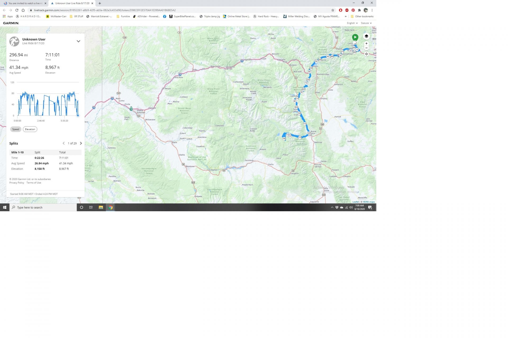Reload the LiveTrack page
Screen dimensions: 508x338
(17, 10)
